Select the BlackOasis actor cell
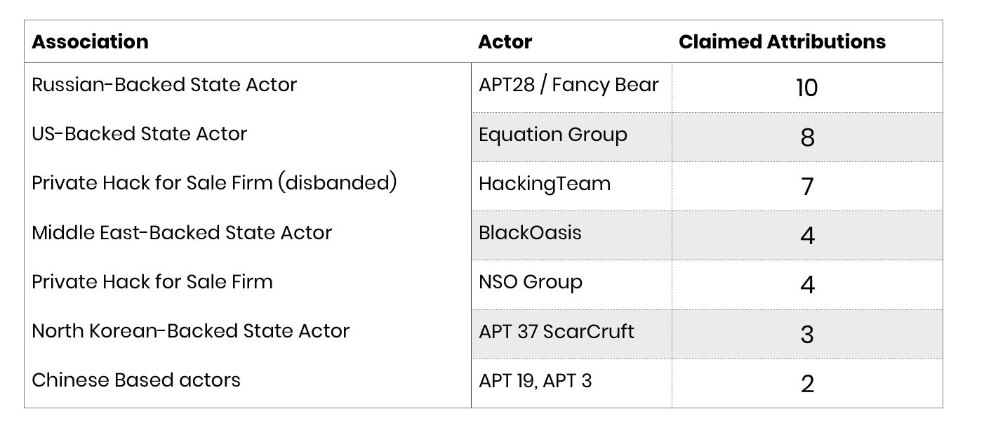Screen dimensions: 984x442 (530, 233)
